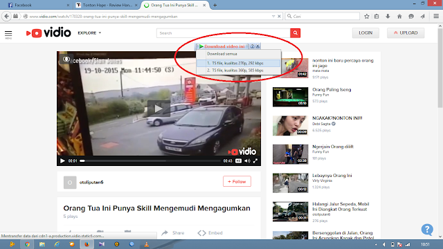443x249 pixels.
Task: Go back with browser back arrow
Action: [6, 17]
